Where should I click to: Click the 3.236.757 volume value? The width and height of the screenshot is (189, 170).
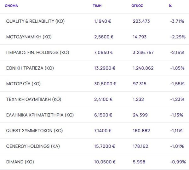(143, 52)
